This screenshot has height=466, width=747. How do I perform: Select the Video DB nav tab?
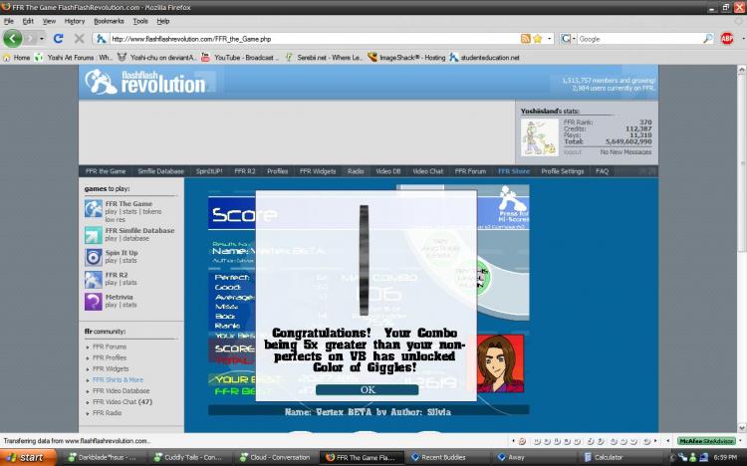pyautogui.click(x=387, y=171)
